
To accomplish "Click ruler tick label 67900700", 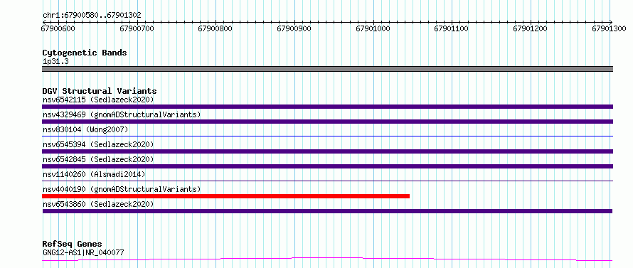I will tap(137, 29).
